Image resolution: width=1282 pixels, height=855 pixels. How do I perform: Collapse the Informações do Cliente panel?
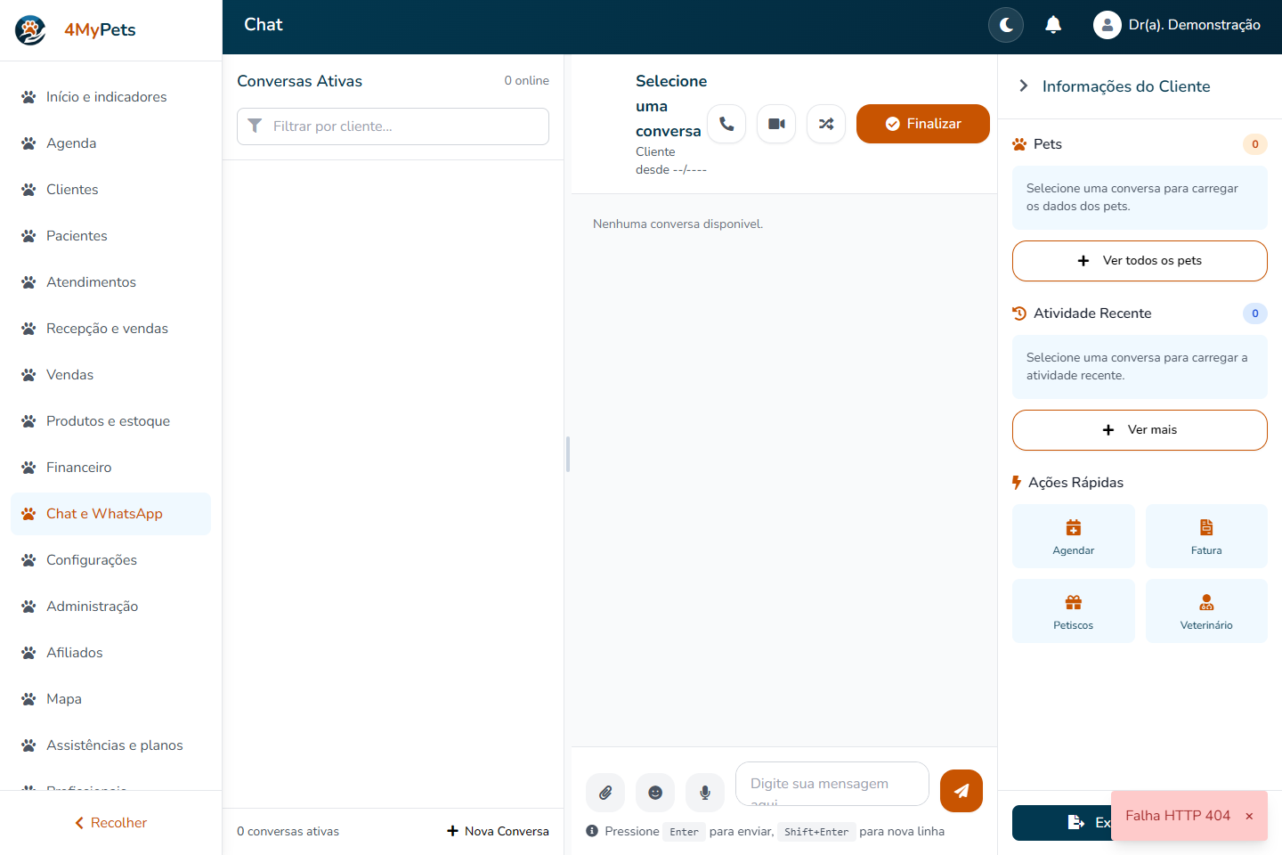[x=1024, y=86]
